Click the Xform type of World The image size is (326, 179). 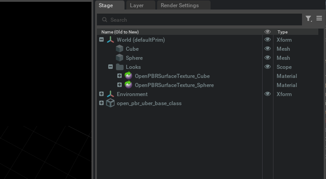284,40
